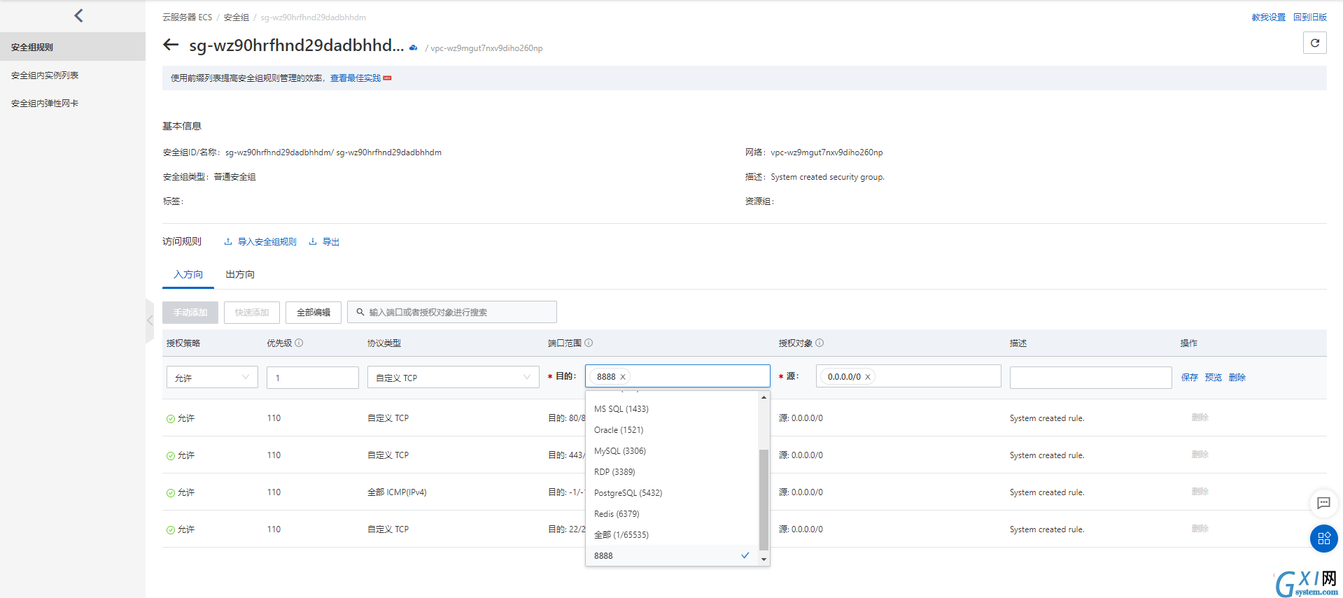Image resolution: width=1343 pixels, height=598 pixels.
Task: Pick PostgreSQL (5432) port option
Action: [x=672, y=493]
